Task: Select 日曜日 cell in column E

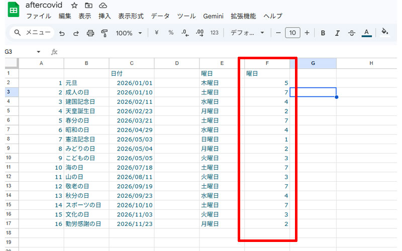Action: point(222,139)
